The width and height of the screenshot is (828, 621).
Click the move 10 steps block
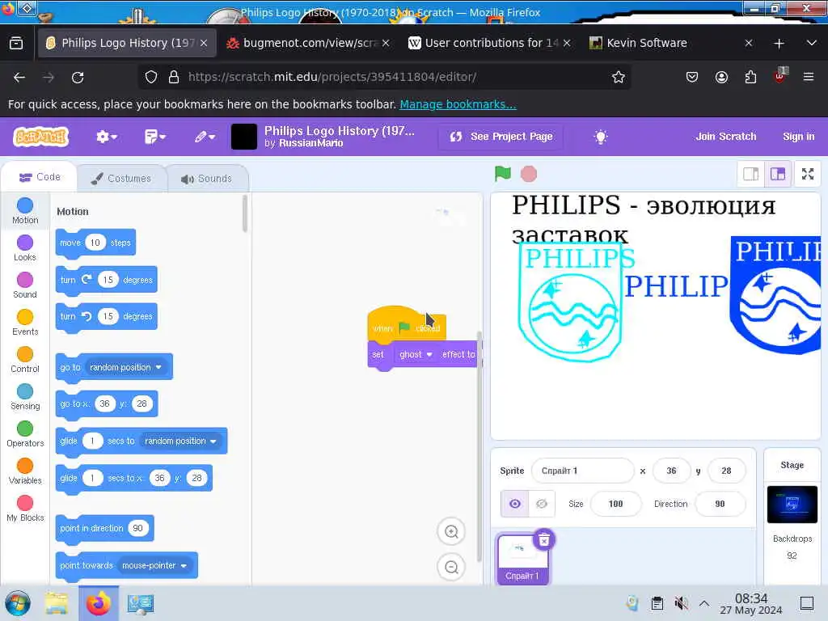95,243
